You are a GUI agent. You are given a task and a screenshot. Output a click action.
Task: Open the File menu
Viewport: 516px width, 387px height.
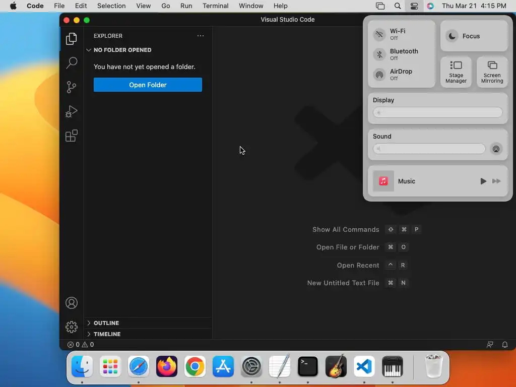tap(59, 6)
